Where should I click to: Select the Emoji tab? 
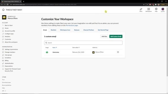coord(45,30)
